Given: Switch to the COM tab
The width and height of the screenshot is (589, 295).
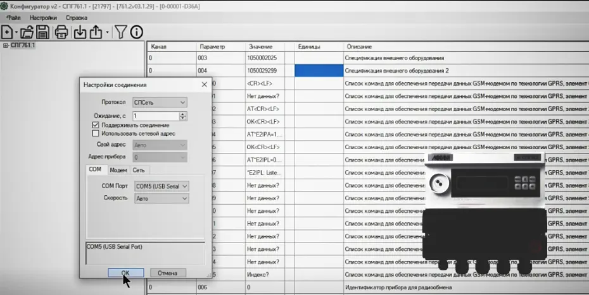Looking at the screenshot, I should pyautogui.click(x=96, y=169).
